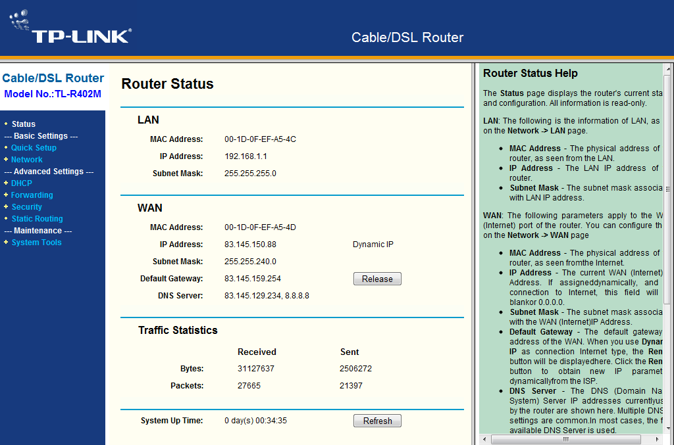Click the WAN section heading

point(149,208)
